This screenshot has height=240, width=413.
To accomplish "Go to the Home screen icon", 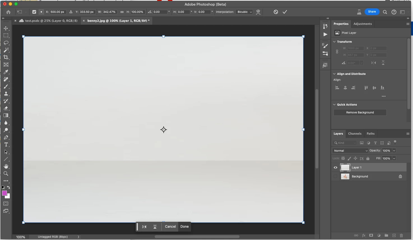I will [8, 12].
